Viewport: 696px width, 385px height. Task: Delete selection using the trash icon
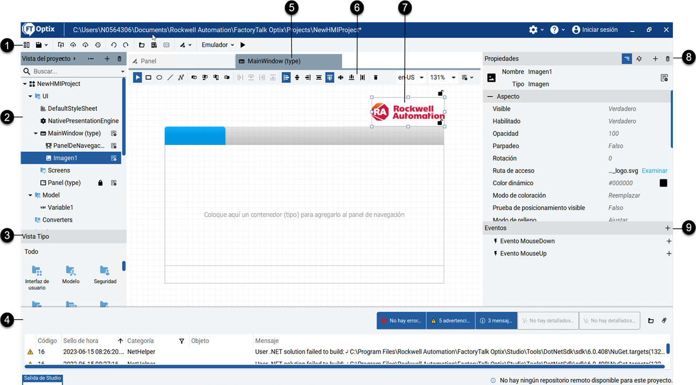point(375,77)
